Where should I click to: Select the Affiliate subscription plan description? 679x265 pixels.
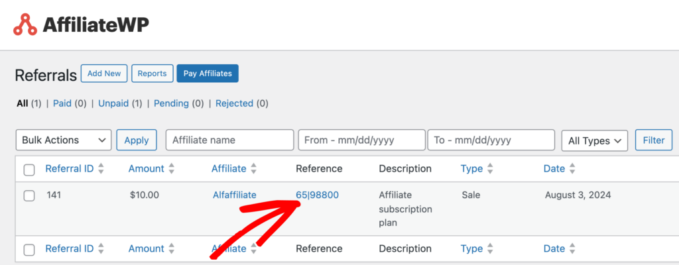(406, 209)
